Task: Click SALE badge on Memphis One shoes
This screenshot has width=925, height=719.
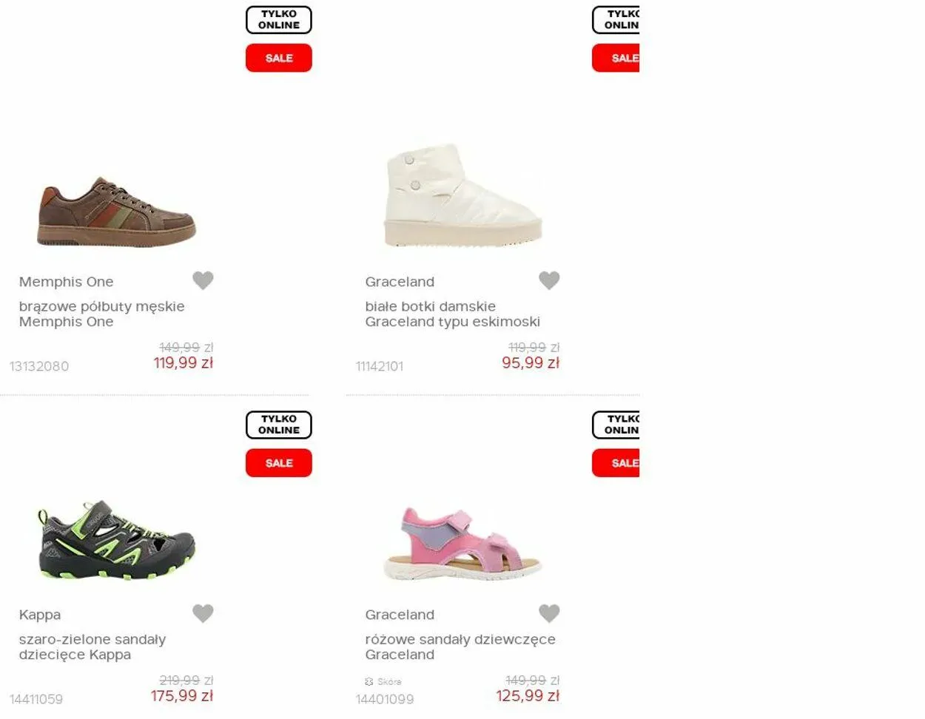Action: pos(279,58)
